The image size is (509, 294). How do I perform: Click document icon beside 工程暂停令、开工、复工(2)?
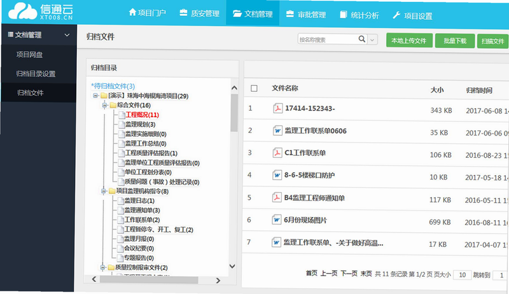pos(121,230)
